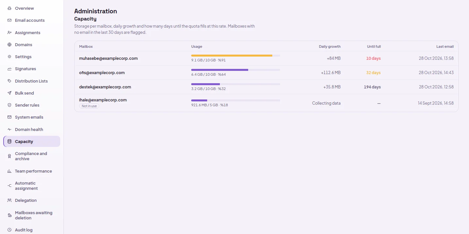Select the people icon next to Delegation
The width and height of the screenshot is (469, 234).
coord(9,201)
